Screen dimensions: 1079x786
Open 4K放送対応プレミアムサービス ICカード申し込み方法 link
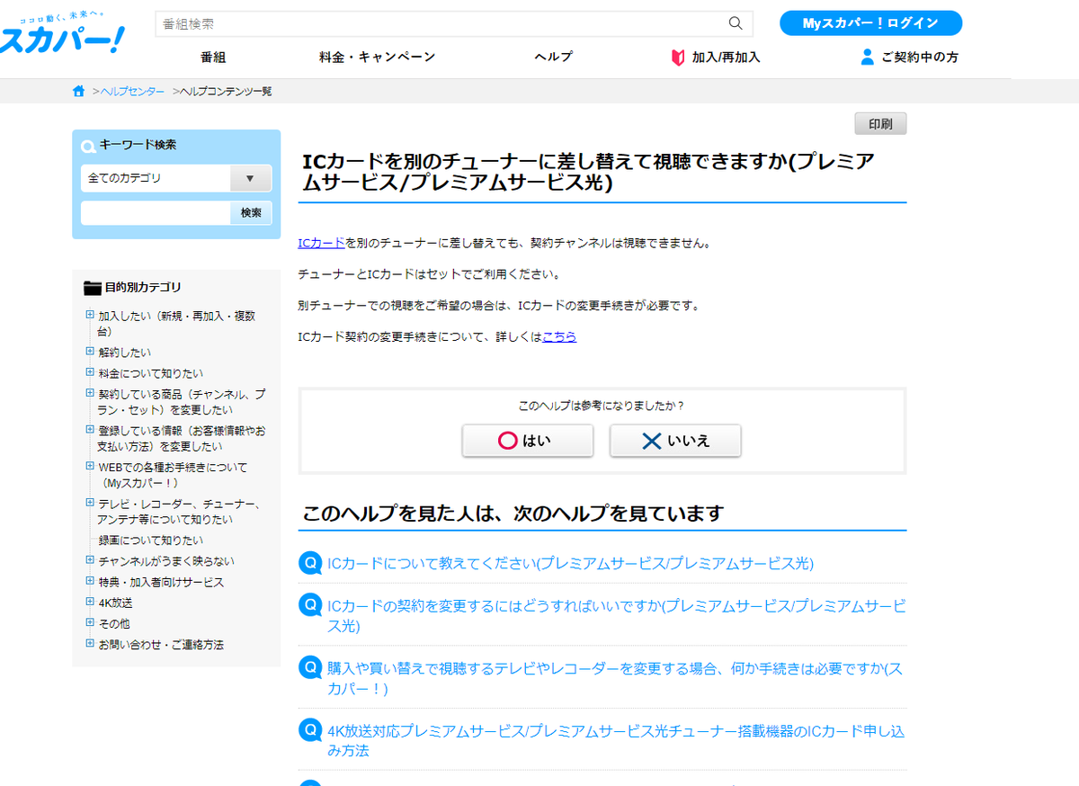tap(617, 741)
